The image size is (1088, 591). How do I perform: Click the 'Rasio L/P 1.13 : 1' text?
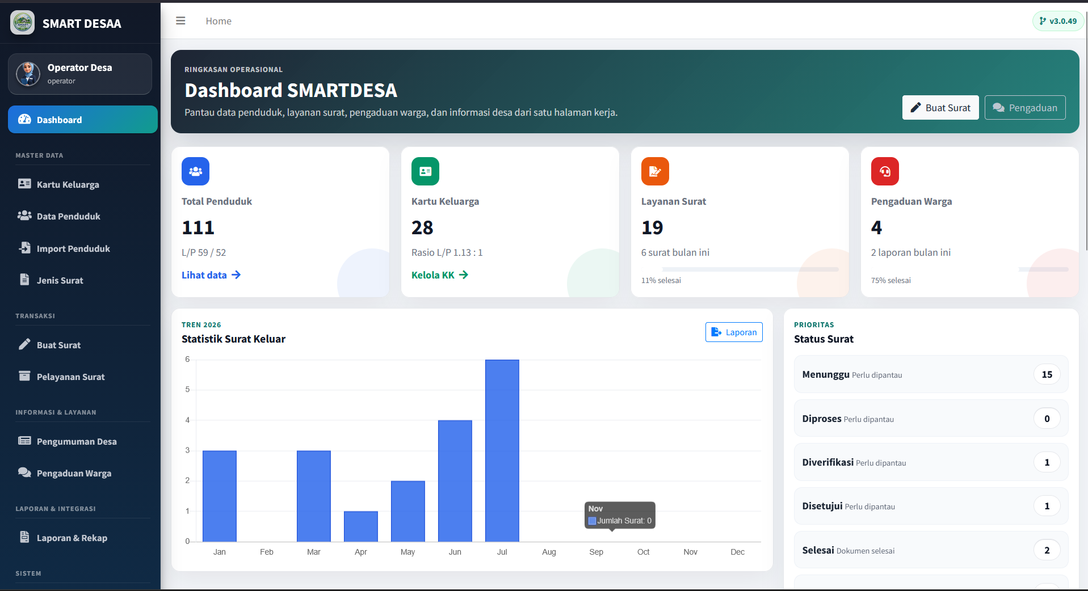click(x=447, y=252)
